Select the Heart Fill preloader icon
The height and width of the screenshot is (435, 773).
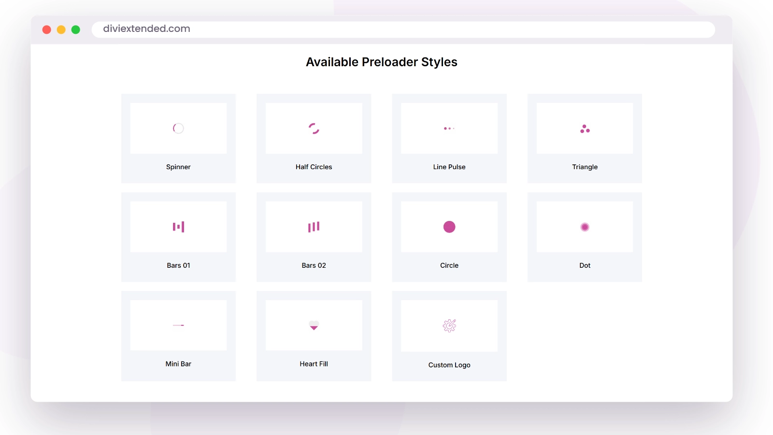point(314,325)
